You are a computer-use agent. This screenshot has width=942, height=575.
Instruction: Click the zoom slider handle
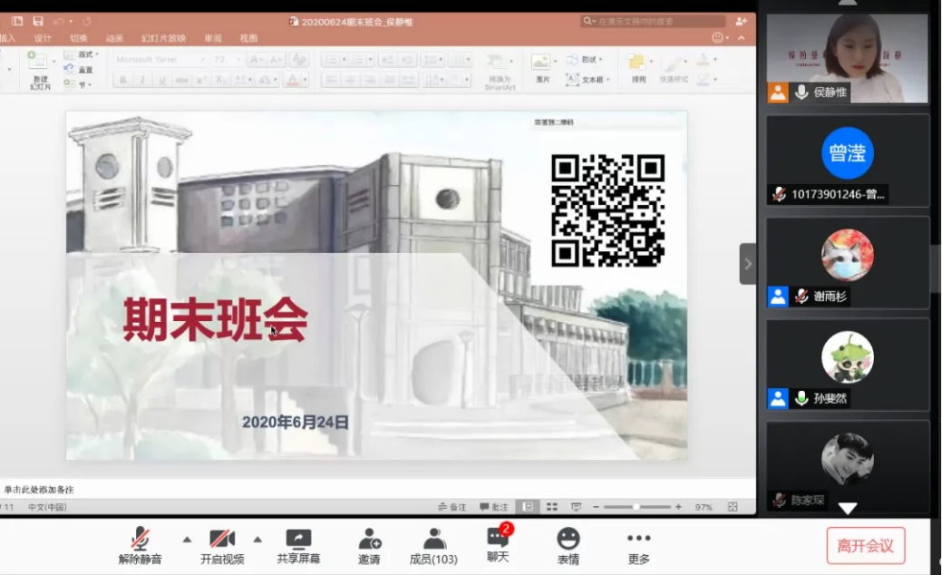pos(636,507)
